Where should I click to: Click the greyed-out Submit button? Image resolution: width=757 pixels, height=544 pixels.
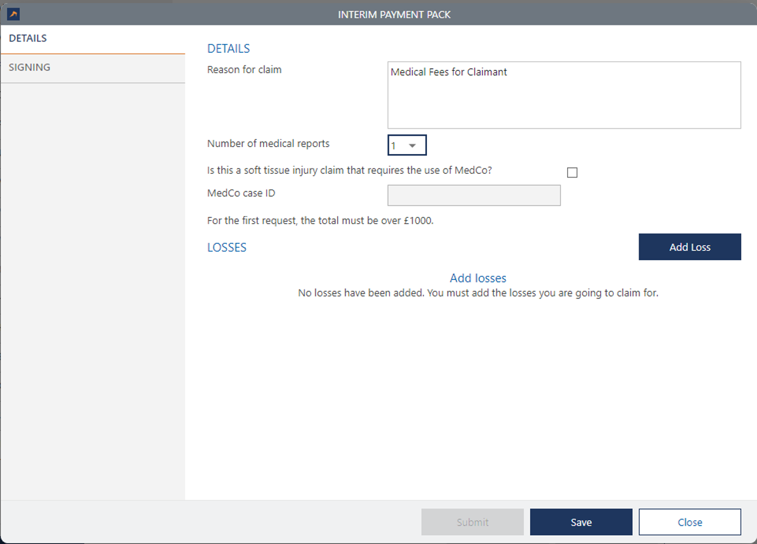click(x=472, y=522)
